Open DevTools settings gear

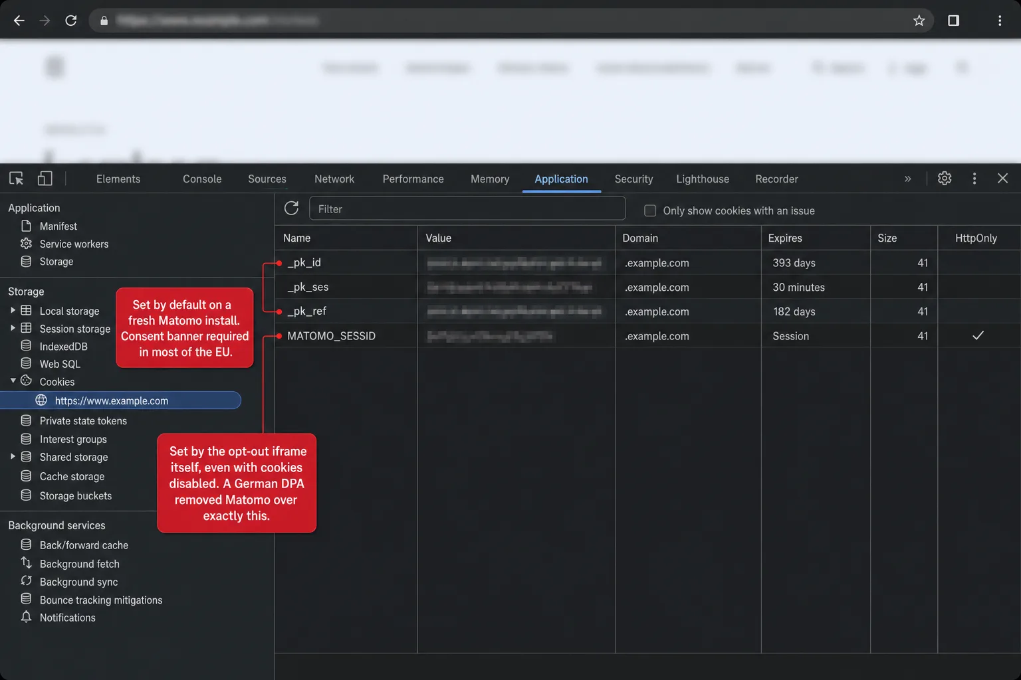point(945,179)
